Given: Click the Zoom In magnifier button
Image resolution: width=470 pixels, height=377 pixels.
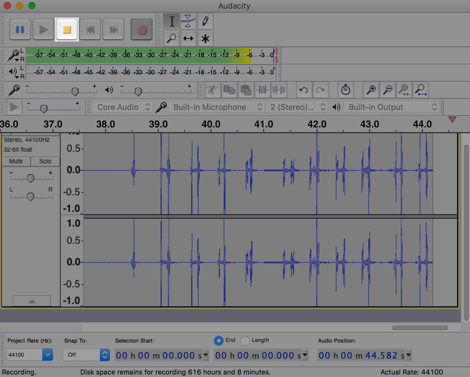Looking at the screenshot, I should [x=371, y=90].
